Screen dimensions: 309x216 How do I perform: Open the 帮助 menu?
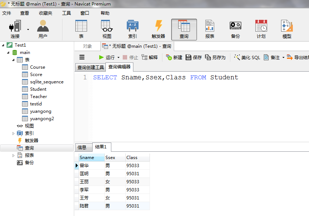(105, 13)
